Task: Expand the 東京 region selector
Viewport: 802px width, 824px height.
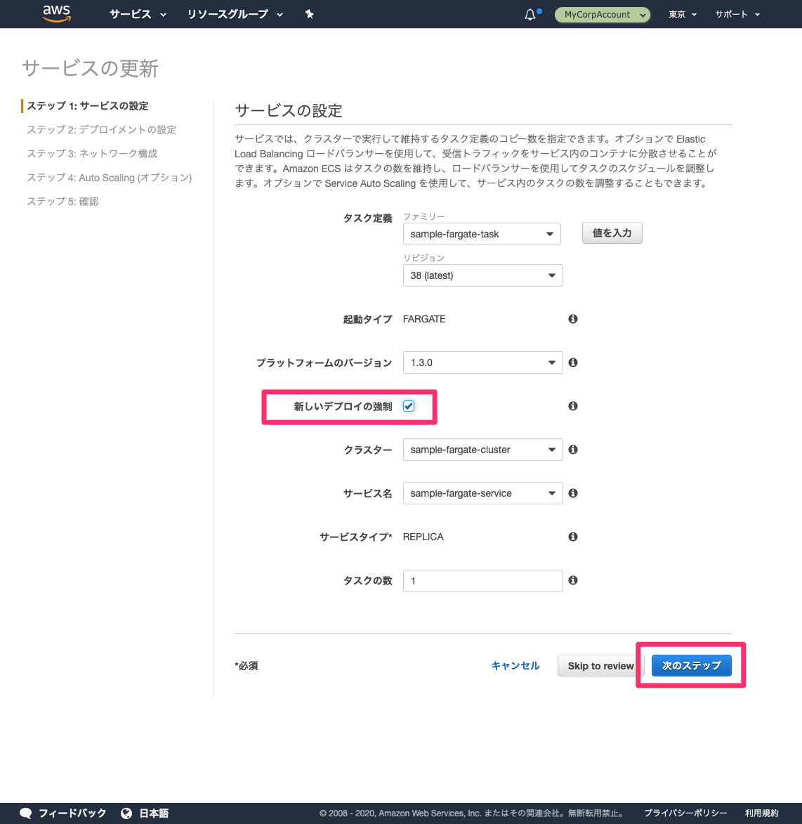Action: click(x=681, y=13)
